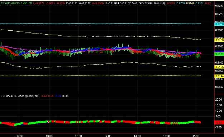This screenshot has width=224, height=137.
Task: Click the last price L=0.9171 readout
Action: [39, 3]
